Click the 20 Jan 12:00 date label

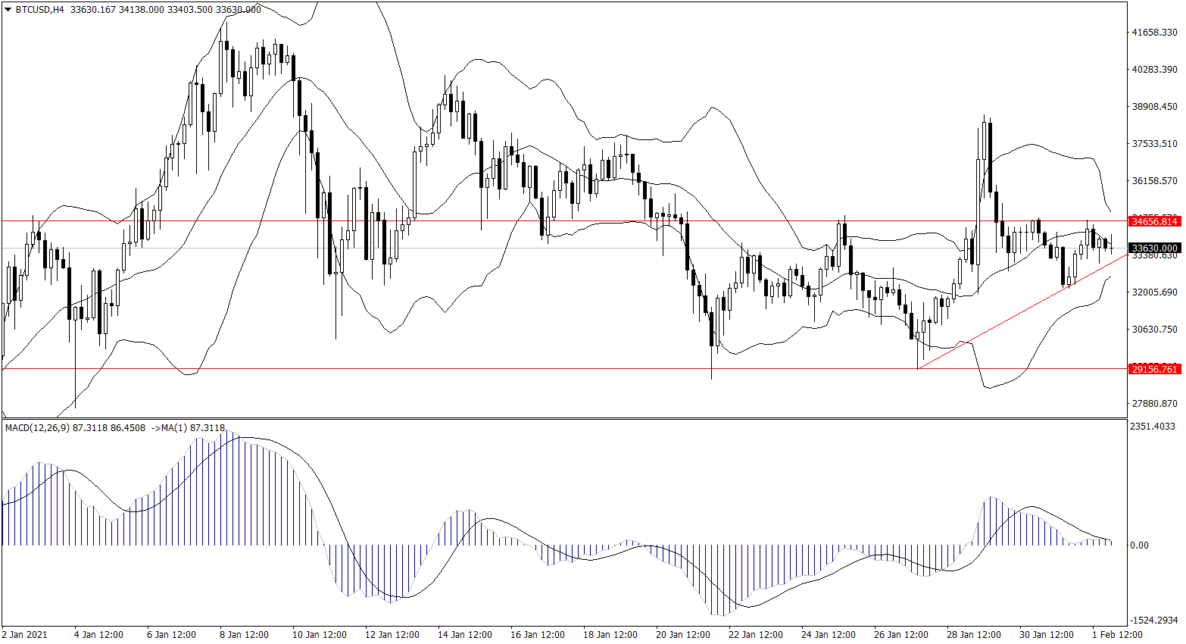pos(683,634)
